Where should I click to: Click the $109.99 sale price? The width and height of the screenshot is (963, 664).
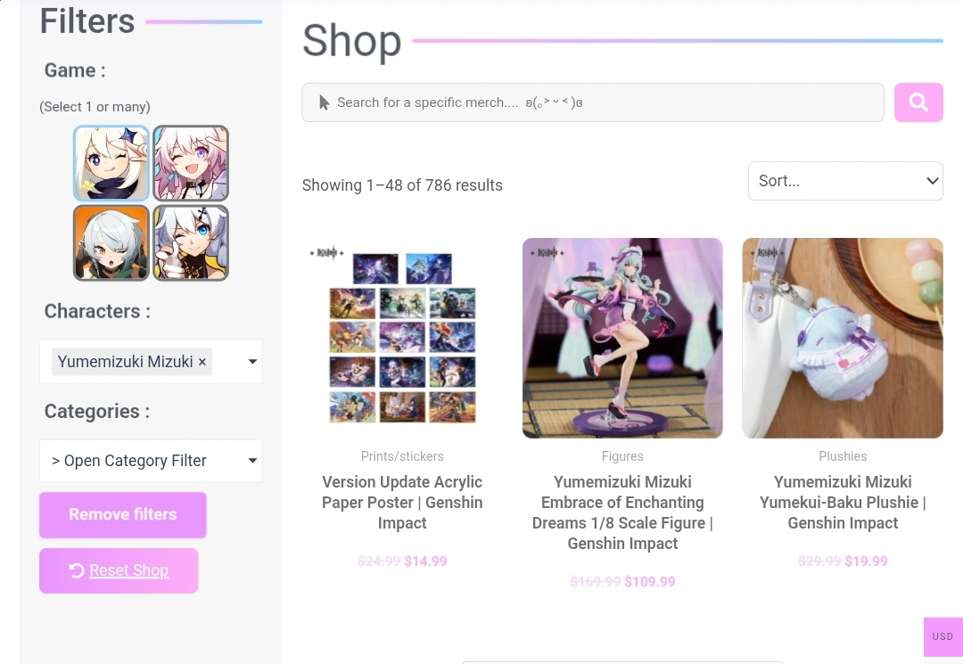point(650,582)
